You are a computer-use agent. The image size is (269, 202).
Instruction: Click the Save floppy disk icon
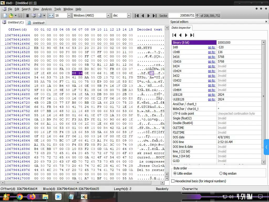pyautogui.click(x=20, y=16)
